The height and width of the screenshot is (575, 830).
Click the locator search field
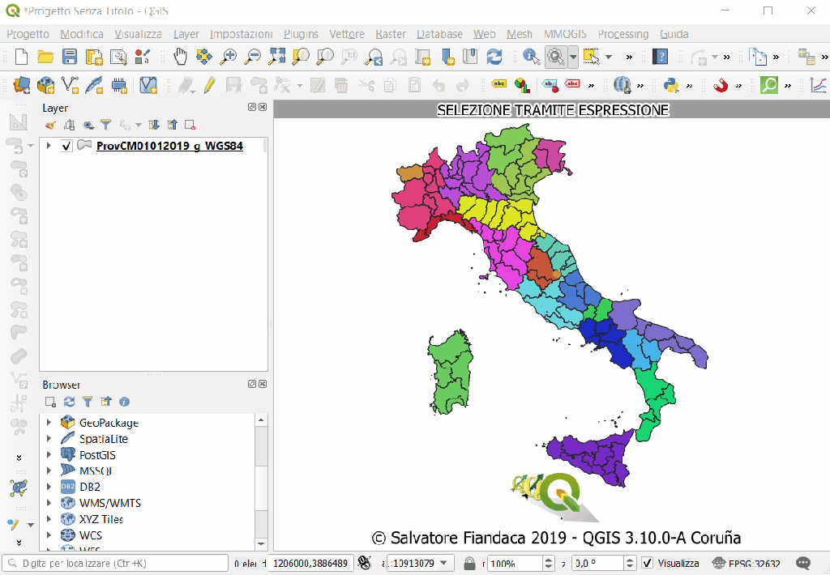(113, 563)
